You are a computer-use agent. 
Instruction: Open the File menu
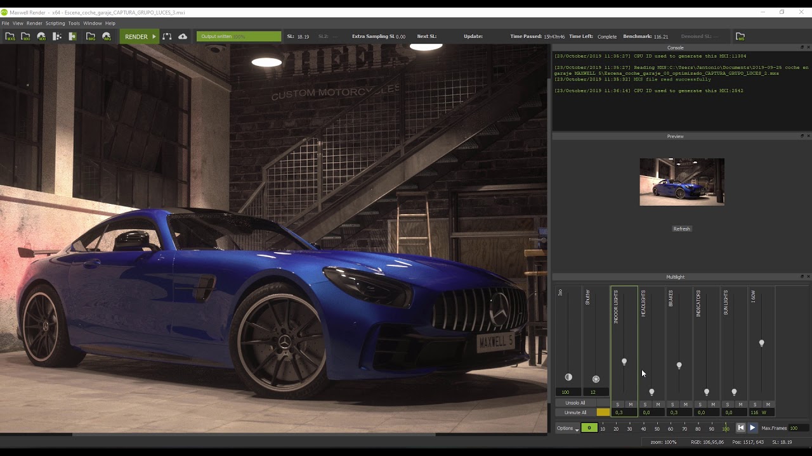6,23
